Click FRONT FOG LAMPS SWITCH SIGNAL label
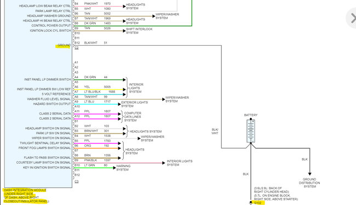The image size is (356, 205). point(45,148)
